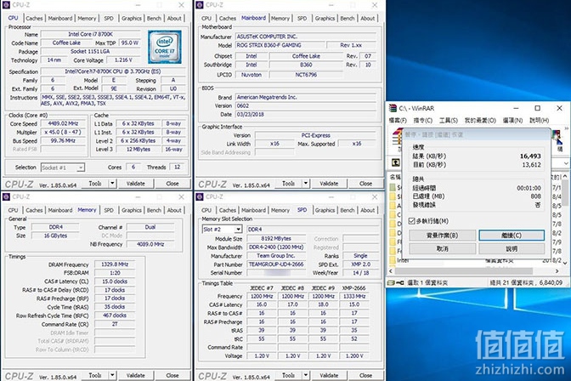Screen dimensions: 571x381
Task: Click the part number TEAMGROUP-UD4-2666
Action: coord(276,264)
